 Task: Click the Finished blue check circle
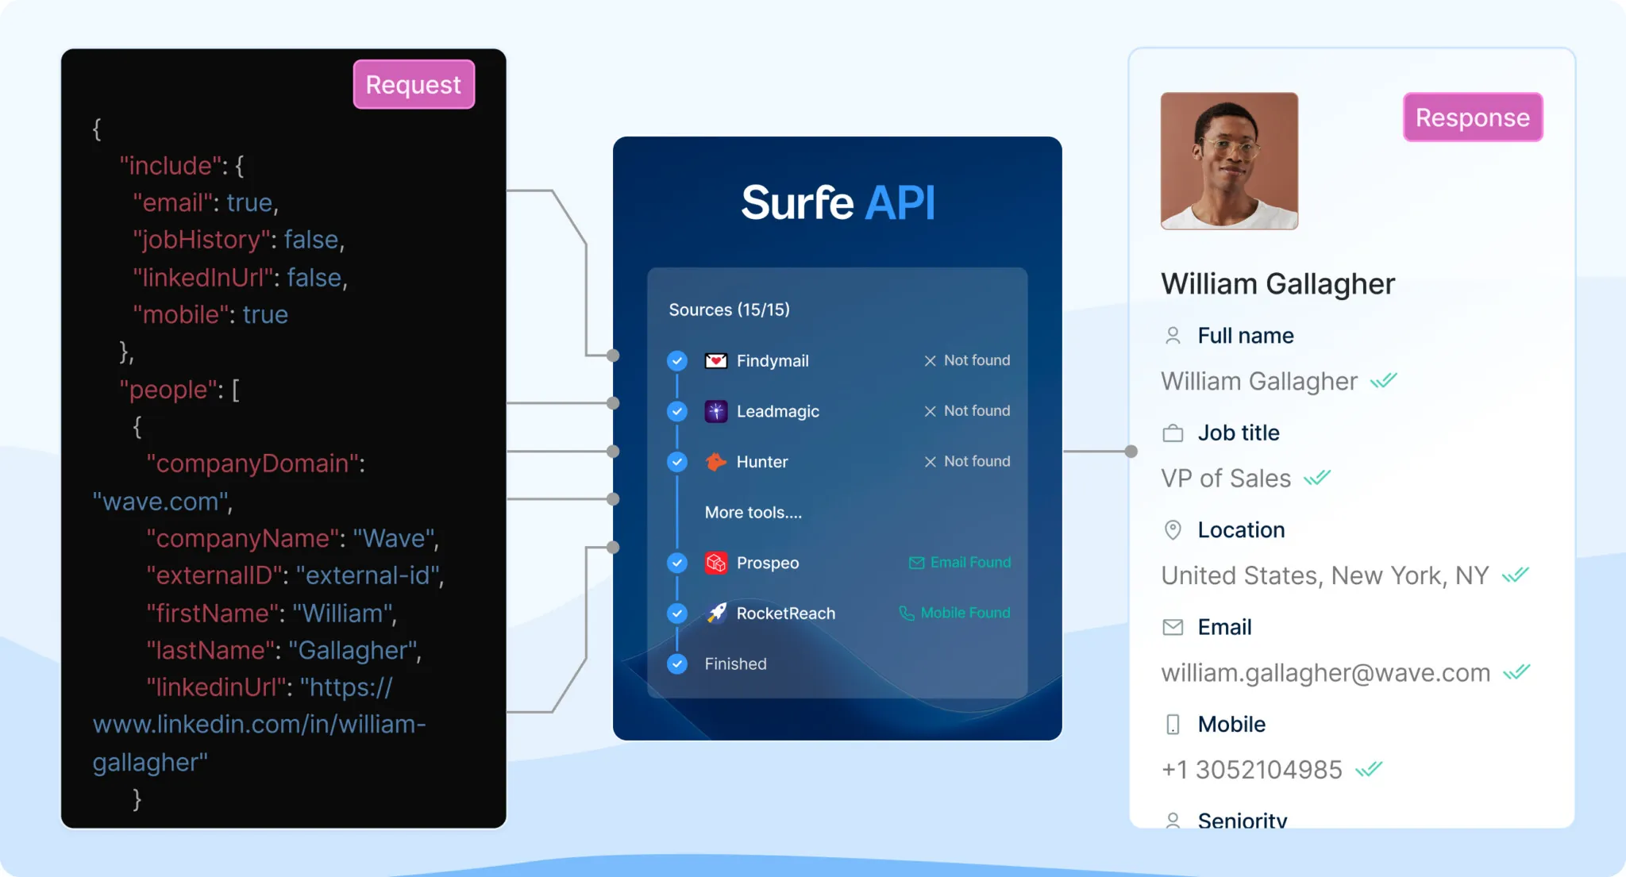[x=677, y=664]
